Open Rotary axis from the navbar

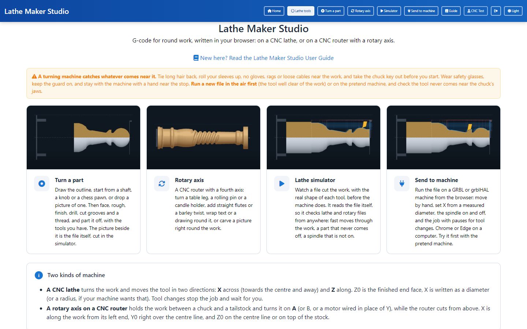[x=360, y=11]
